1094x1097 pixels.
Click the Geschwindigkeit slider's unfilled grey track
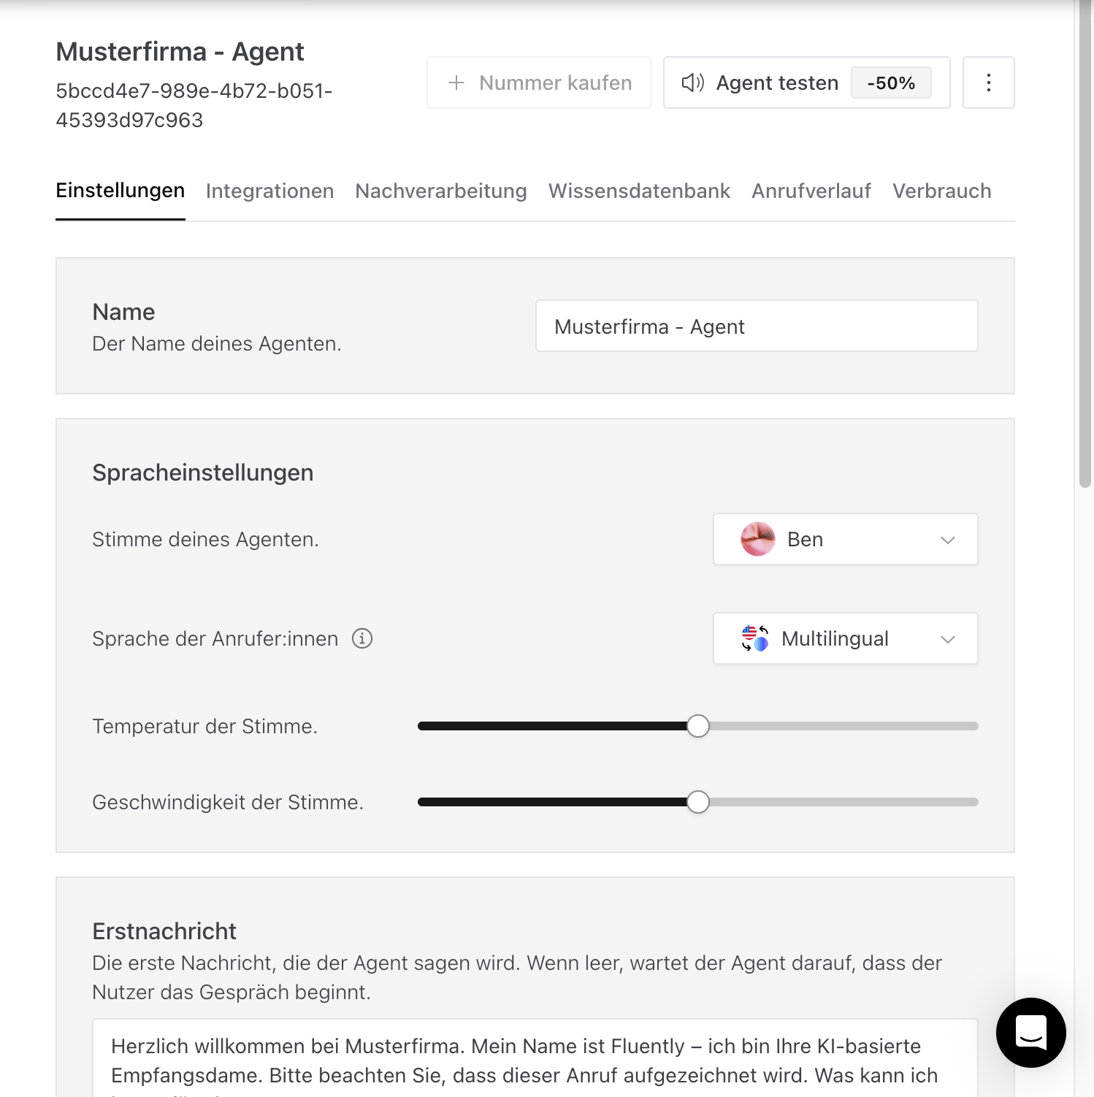pos(844,802)
